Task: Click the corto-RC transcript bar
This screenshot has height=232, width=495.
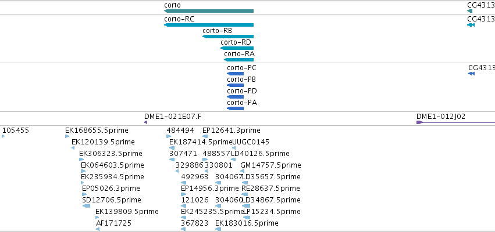Action: click(209, 25)
